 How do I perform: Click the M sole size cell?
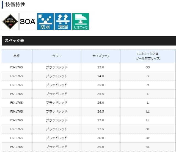tap(148, 85)
